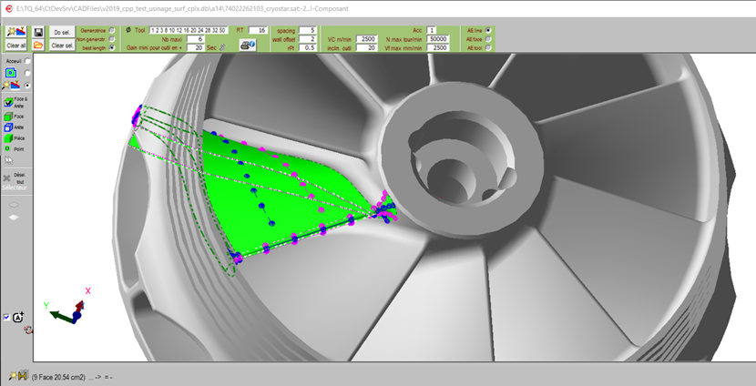Click the Sélecteur label in sidebar

[x=15, y=188]
